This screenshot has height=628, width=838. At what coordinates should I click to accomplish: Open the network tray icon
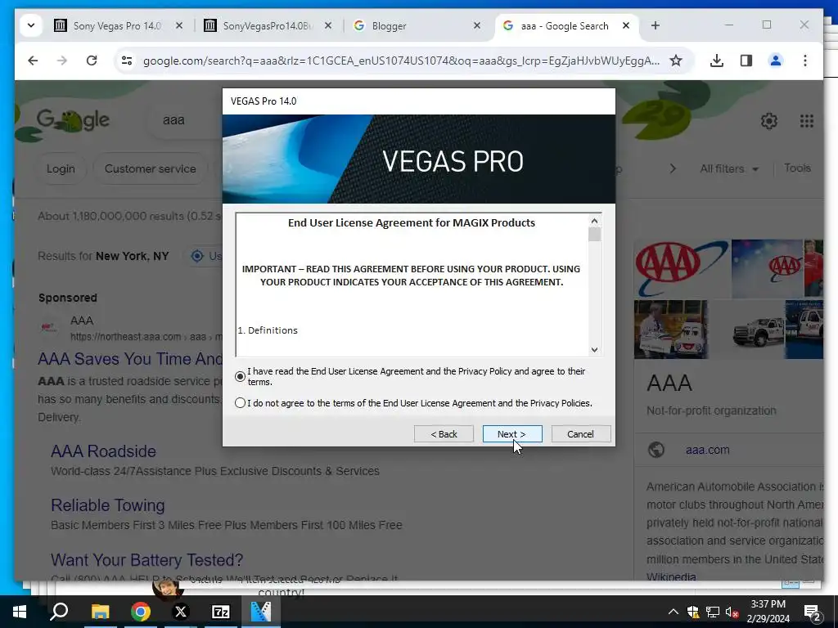[x=713, y=612]
